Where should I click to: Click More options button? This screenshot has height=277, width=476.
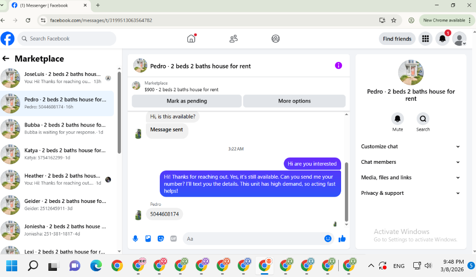coord(295,101)
